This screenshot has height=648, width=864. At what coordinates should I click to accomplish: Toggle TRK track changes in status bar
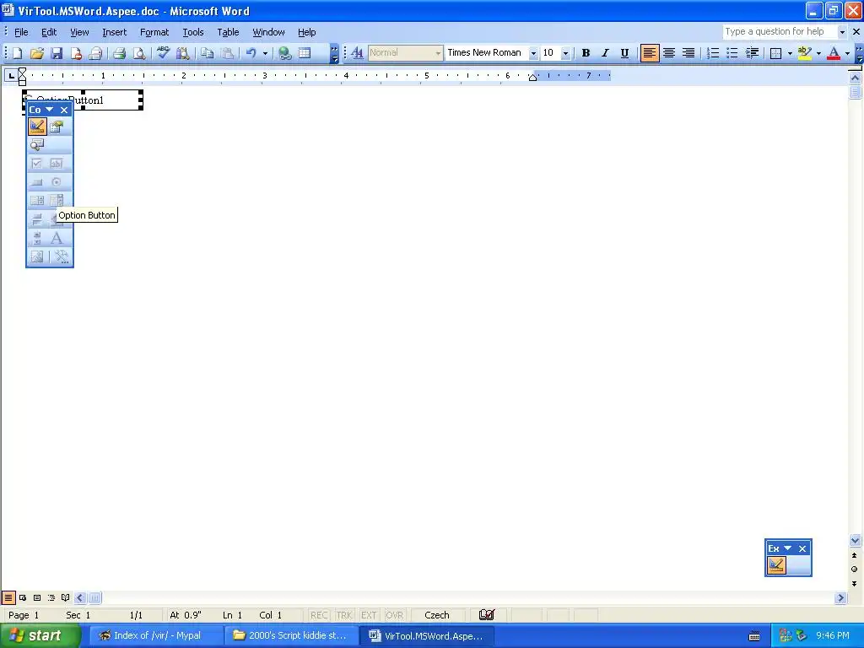[x=344, y=615]
